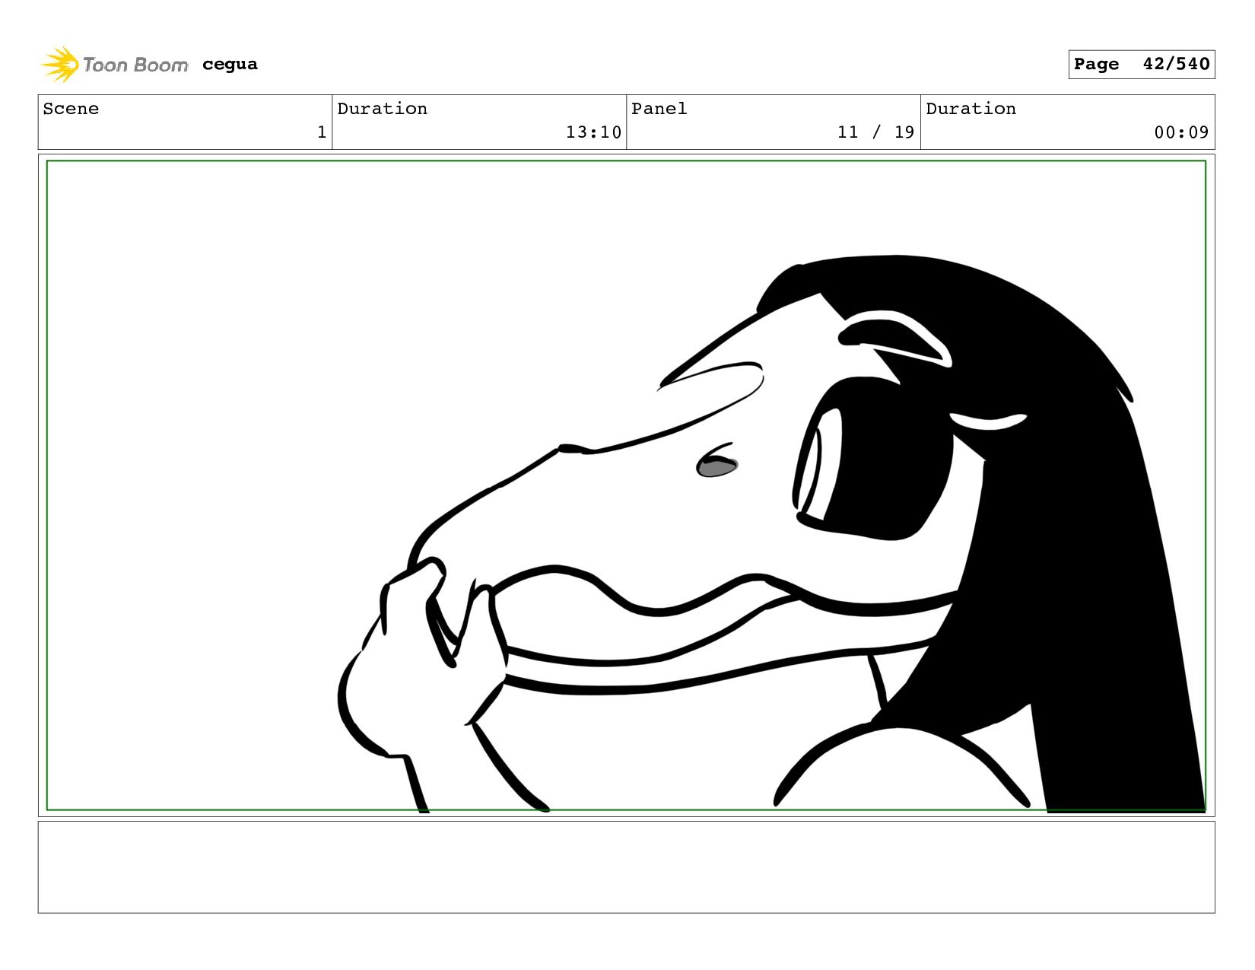Click the horse storyboard panel drawing

click(x=626, y=485)
